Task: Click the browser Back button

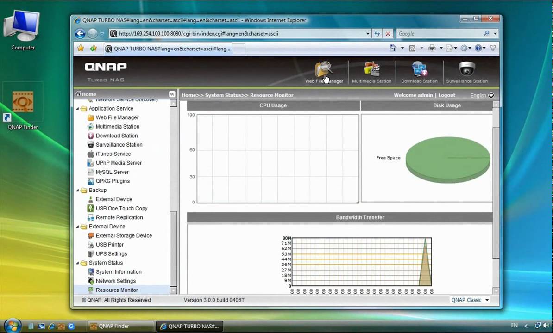Action: (x=80, y=33)
